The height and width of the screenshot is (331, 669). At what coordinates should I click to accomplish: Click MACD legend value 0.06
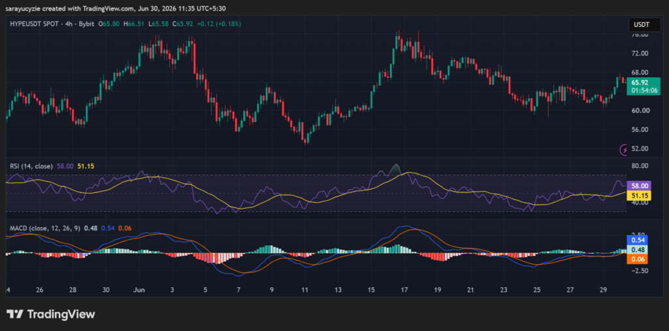pos(125,228)
